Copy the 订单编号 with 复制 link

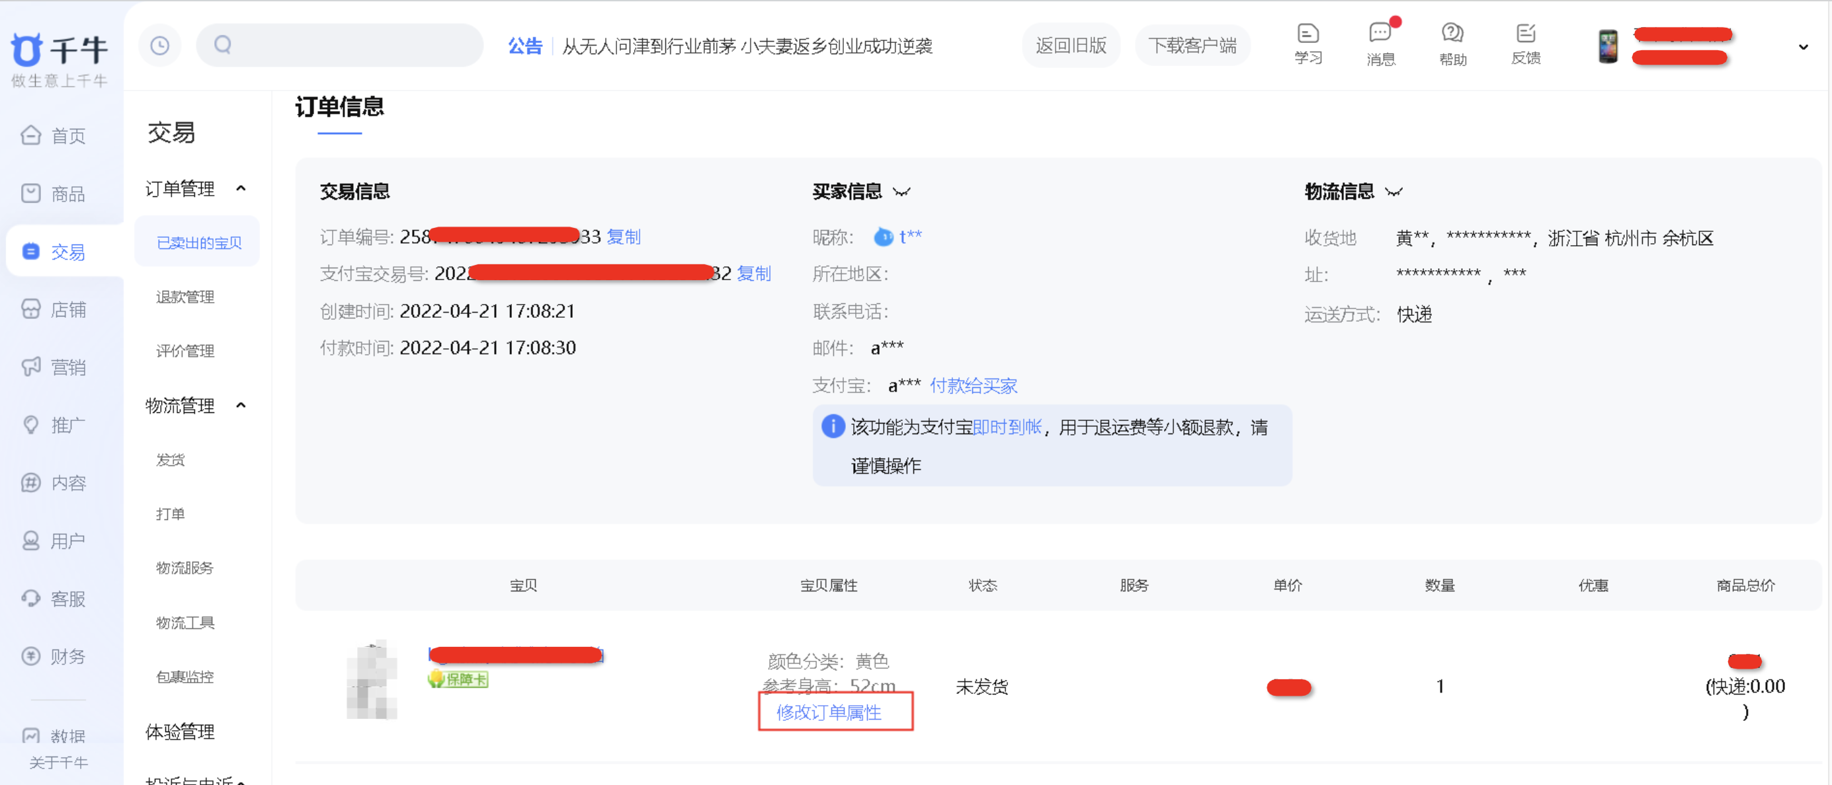click(624, 237)
